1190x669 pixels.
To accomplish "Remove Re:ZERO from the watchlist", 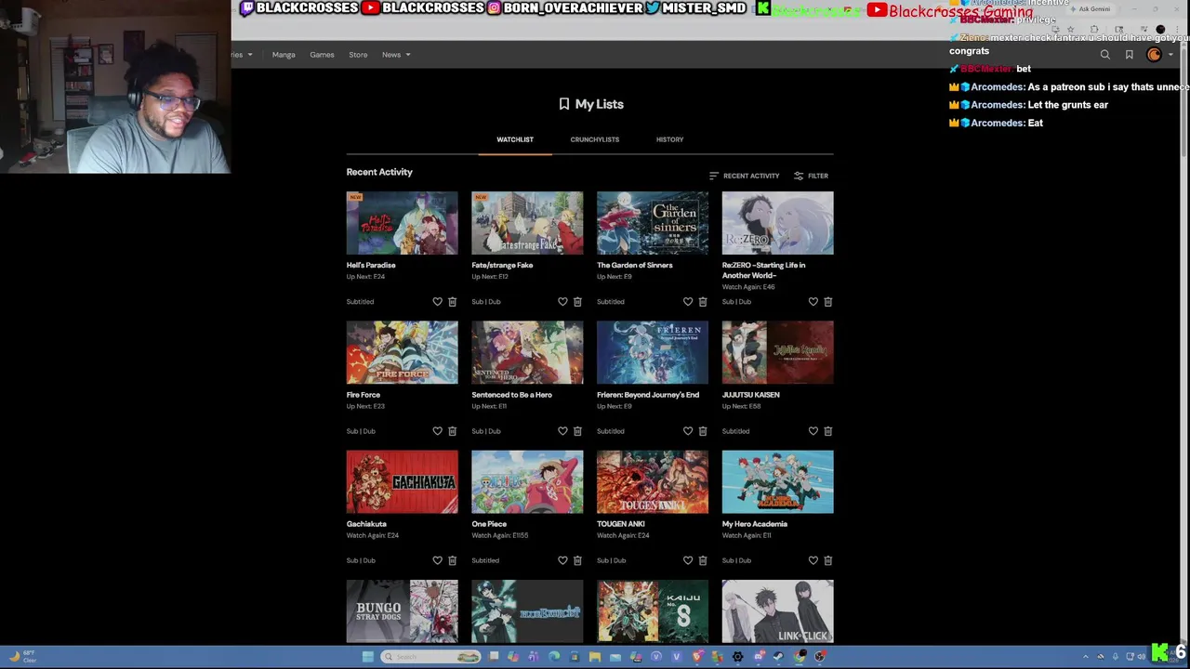I will click(x=828, y=302).
